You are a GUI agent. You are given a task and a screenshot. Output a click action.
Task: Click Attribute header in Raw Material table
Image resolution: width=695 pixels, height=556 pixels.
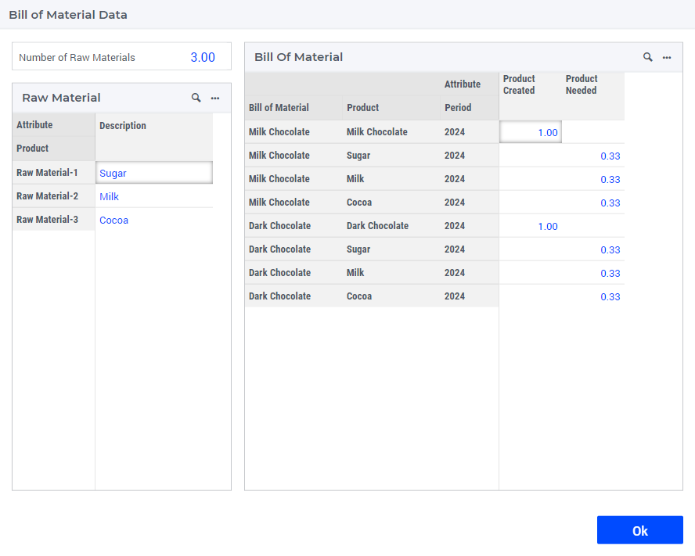coord(54,125)
